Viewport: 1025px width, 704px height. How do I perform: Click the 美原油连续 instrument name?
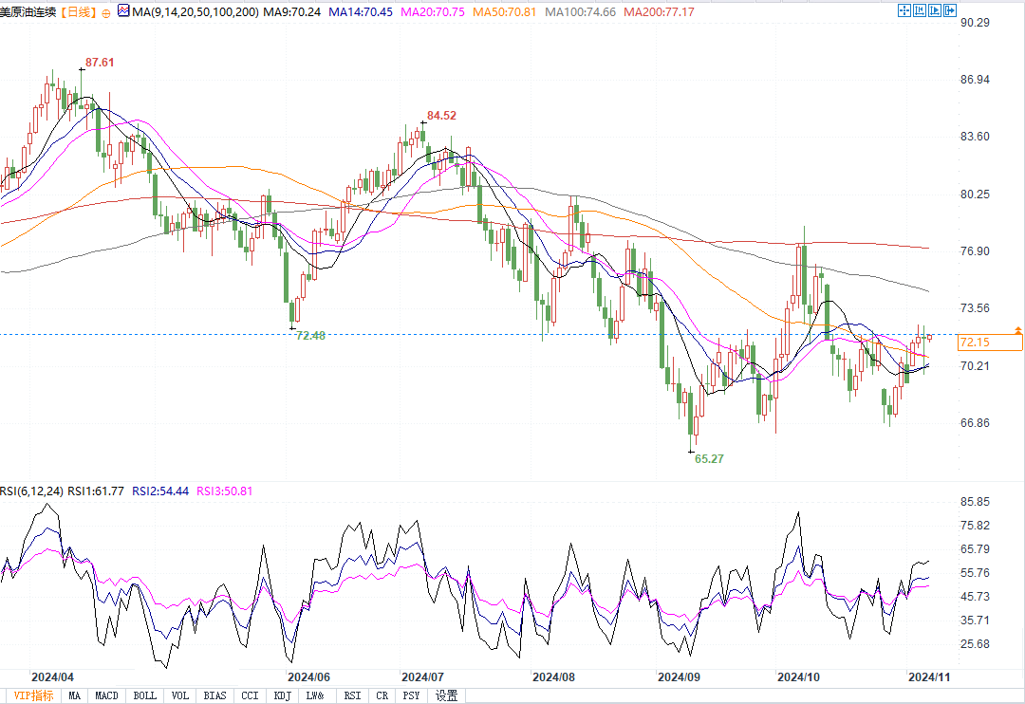(x=28, y=12)
